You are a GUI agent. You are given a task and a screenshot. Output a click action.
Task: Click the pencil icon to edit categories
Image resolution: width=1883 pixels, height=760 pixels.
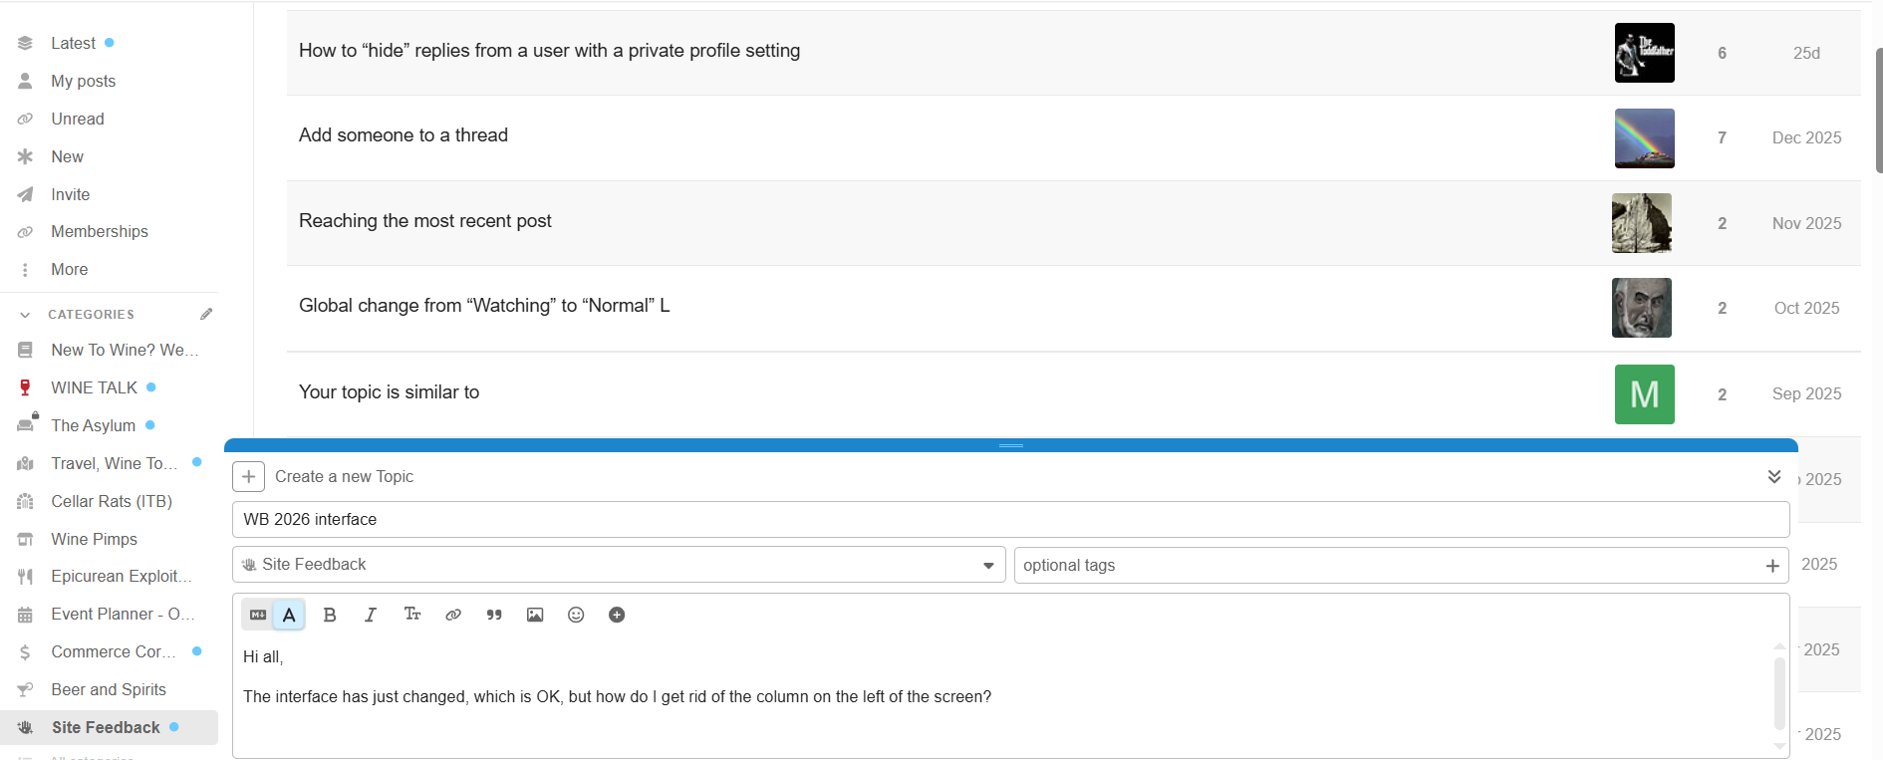[x=206, y=314]
